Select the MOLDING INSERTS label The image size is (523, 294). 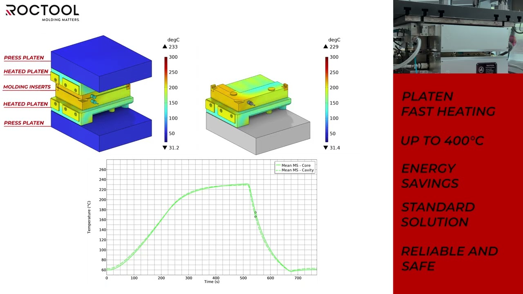(27, 87)
